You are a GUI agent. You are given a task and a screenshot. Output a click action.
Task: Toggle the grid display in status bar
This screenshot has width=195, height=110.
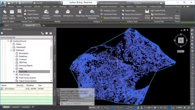click(x=98, y=108)
